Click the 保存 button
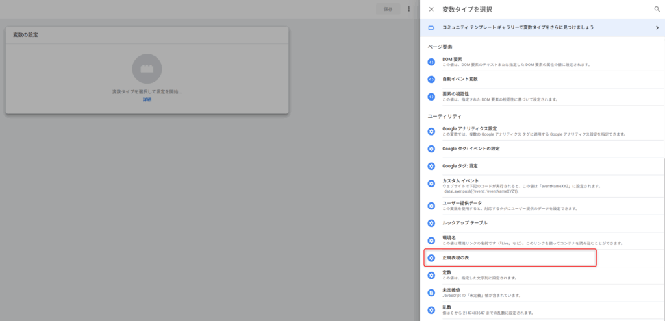This screenshot has height=321, width=665. click(388, 9)
